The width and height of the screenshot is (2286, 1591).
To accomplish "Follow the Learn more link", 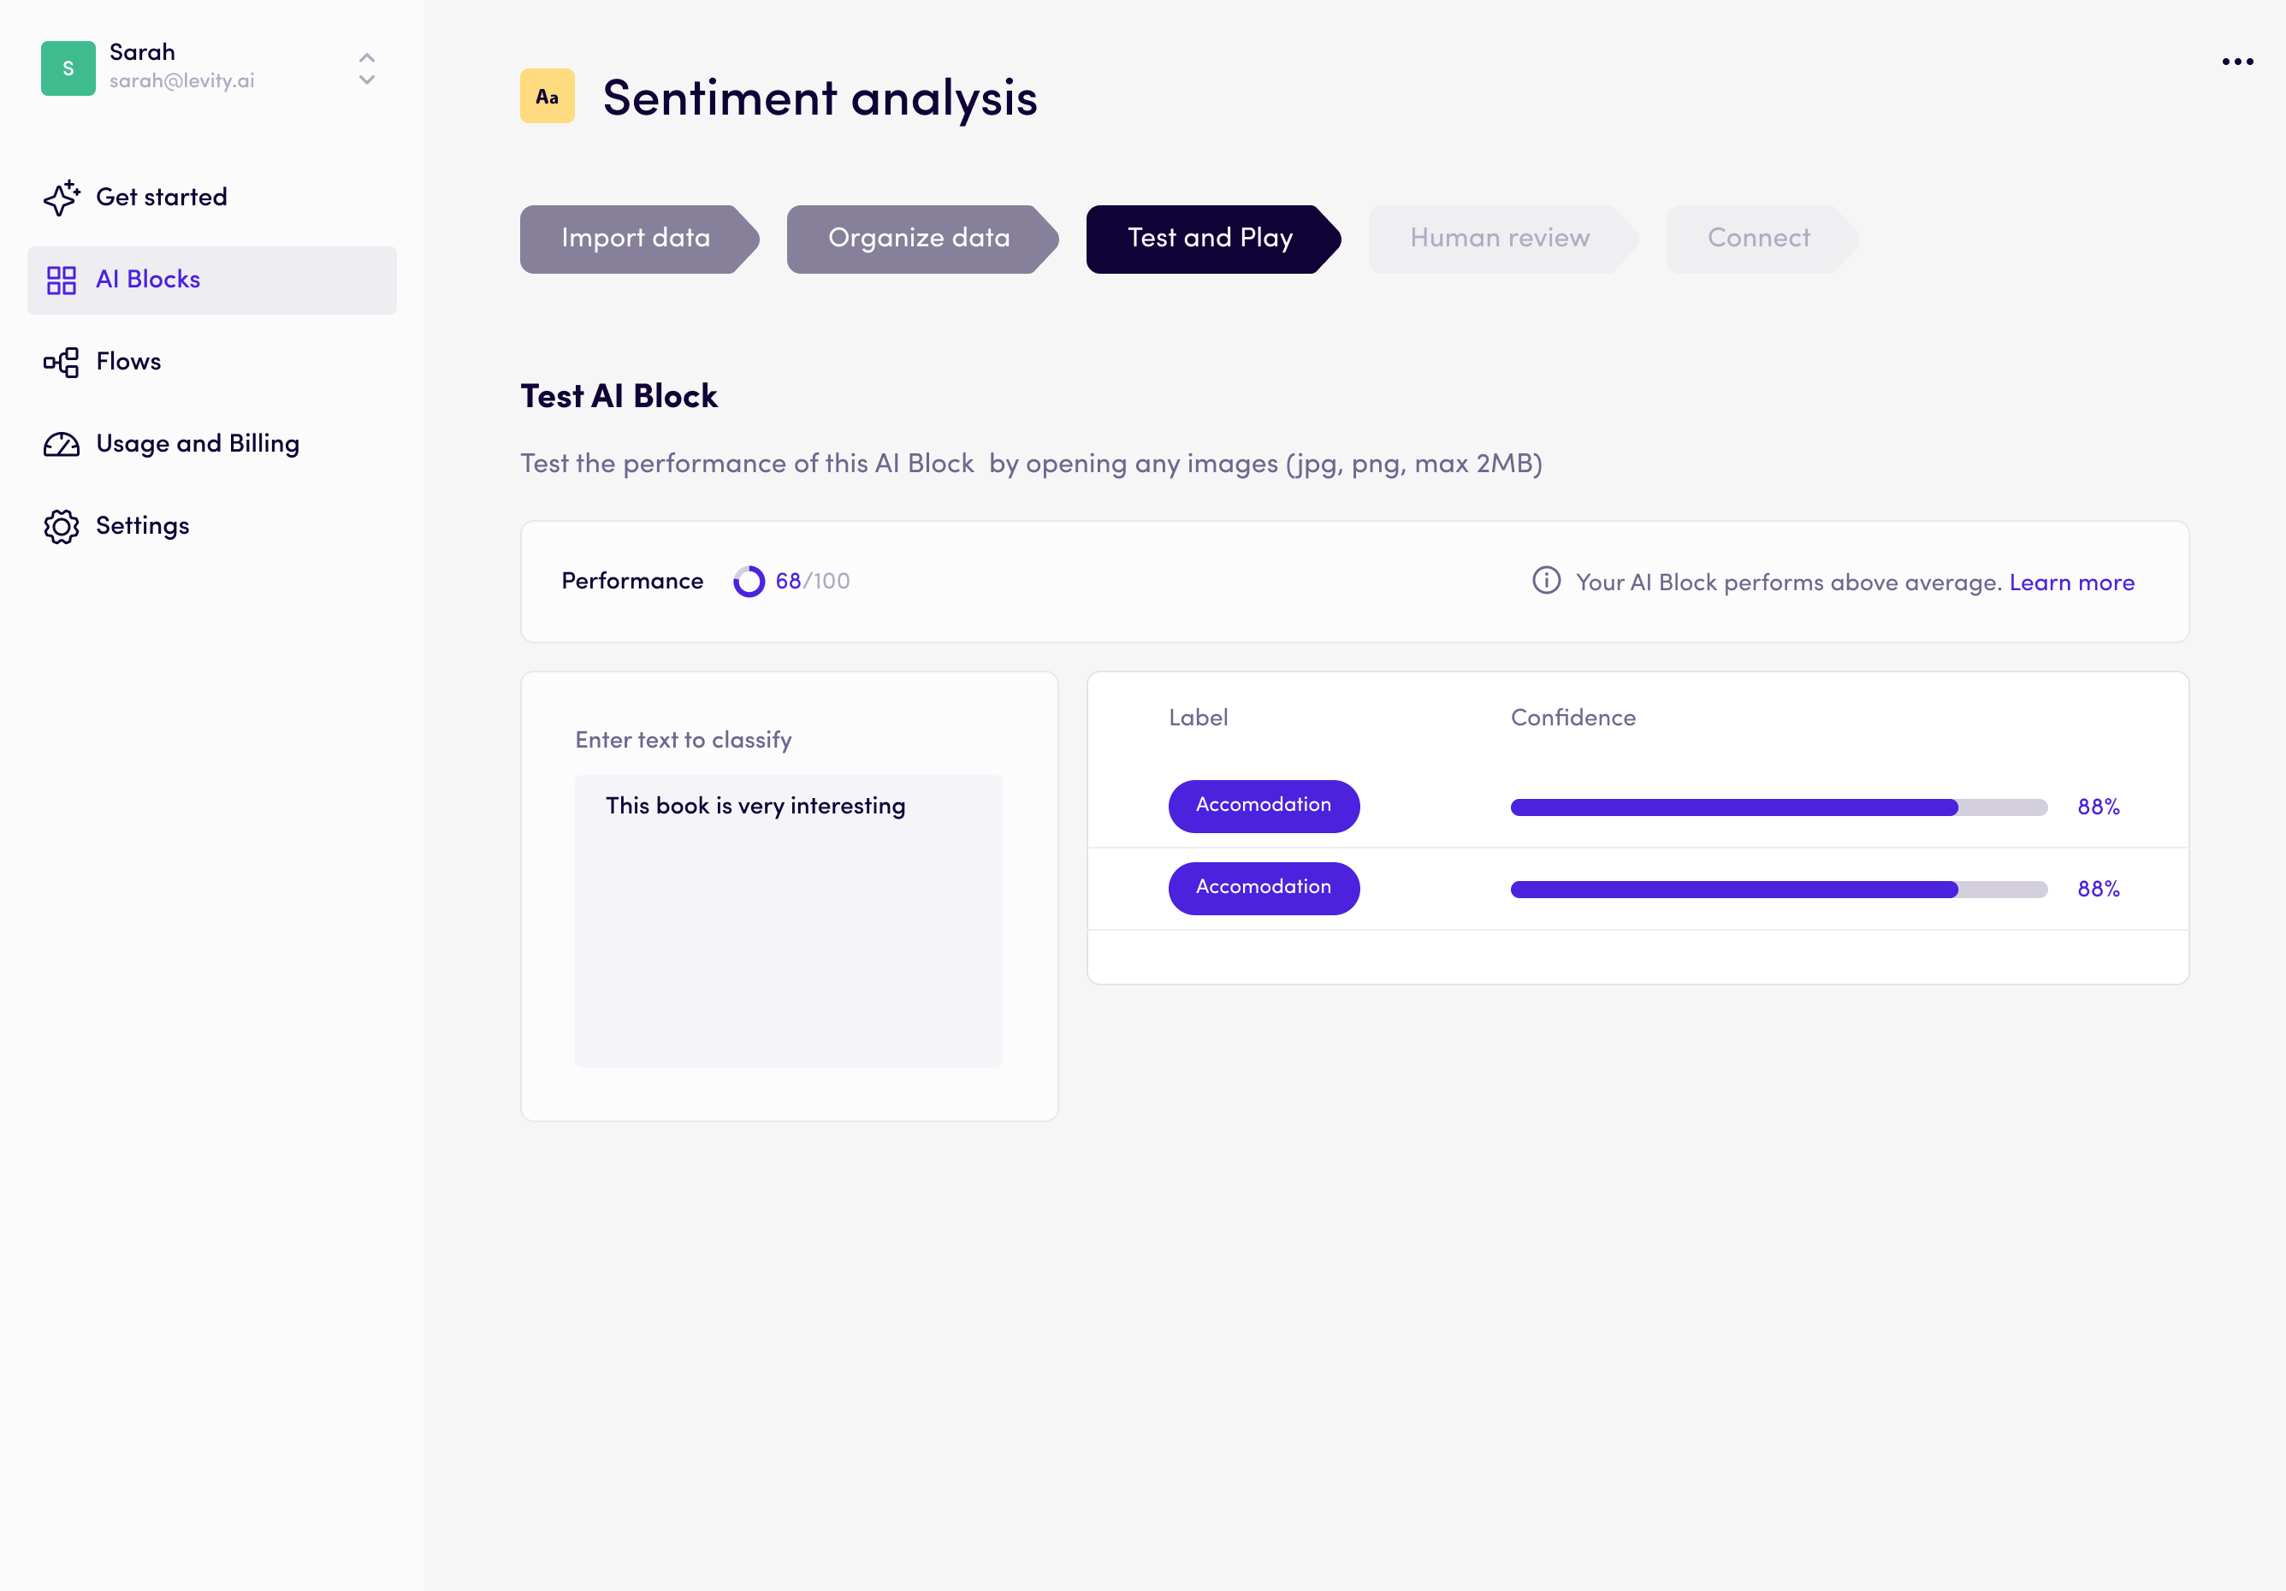I will click(x=2071, y=583).
